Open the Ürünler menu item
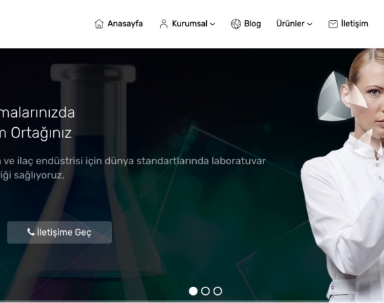The height and width of the screenshot is (303, 384). pos(290,24)
